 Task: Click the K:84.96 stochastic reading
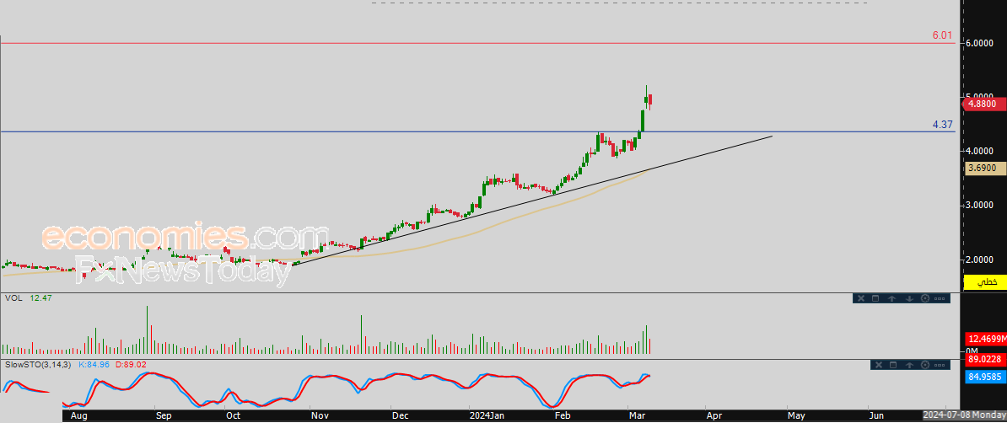[x=94, y=365]
